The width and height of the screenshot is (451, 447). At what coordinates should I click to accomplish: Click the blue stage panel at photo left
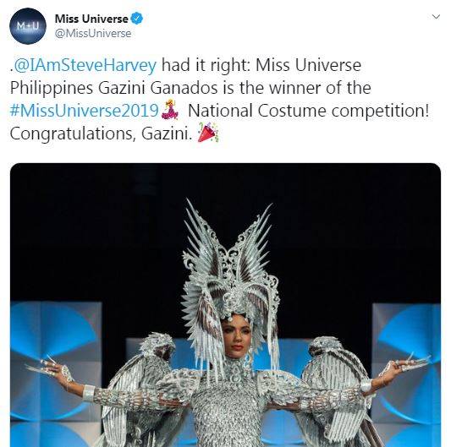tap(56, 373)
